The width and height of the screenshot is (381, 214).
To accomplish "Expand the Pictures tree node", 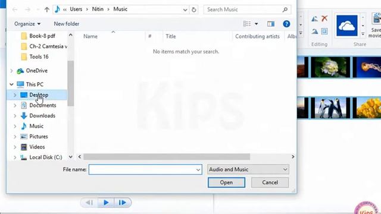I will point(15,137).
